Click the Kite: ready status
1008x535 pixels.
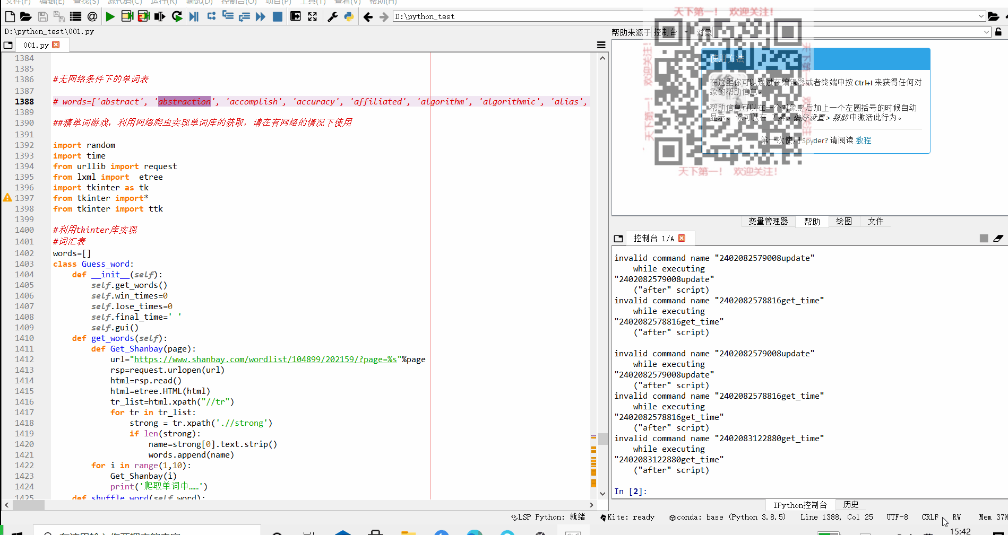(627, 517)
